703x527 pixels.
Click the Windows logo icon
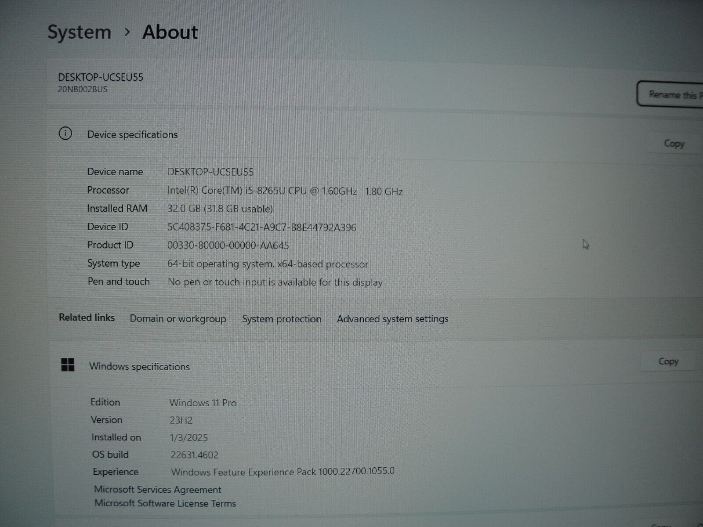pyautogui.click(x=68, y=365)
